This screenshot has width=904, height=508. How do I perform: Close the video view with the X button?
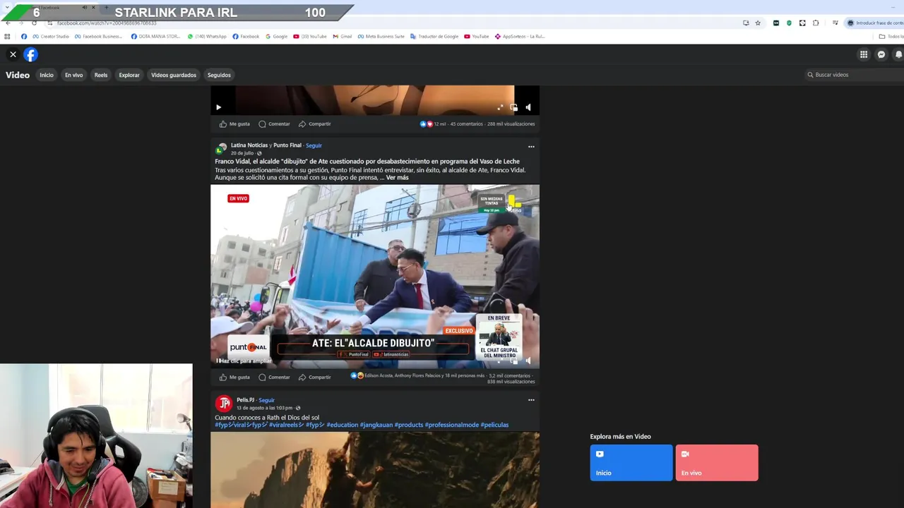[x=13, y=54]
